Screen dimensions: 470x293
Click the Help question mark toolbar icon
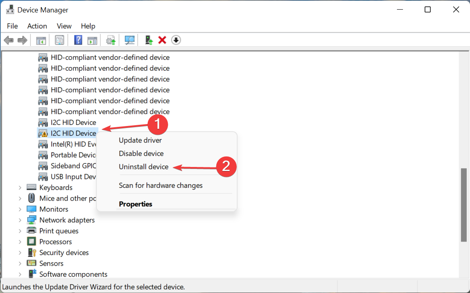click(78, 40)
